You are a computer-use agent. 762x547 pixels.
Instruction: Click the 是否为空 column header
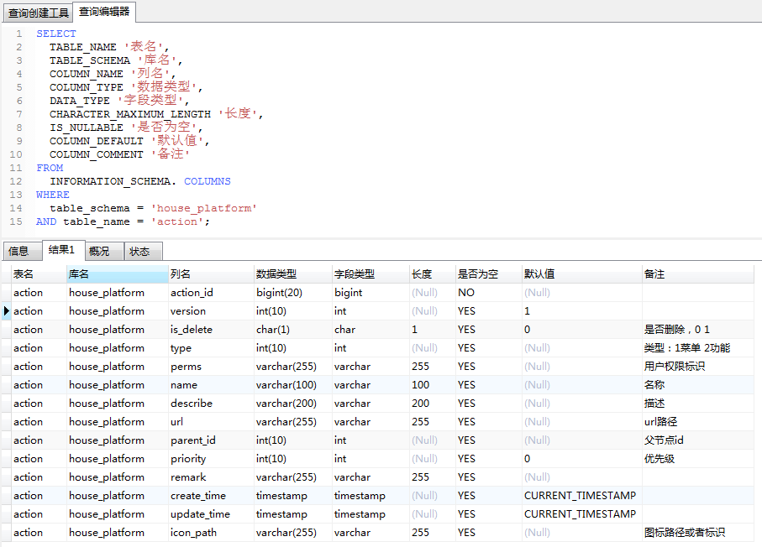click(x=488, y=274)
